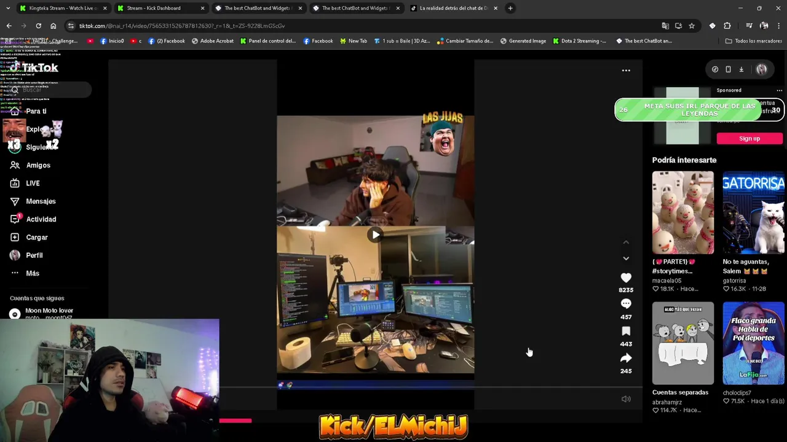Open the Perfil page
This screenshot has width=787, height=442.
click(x=34, y=255)
